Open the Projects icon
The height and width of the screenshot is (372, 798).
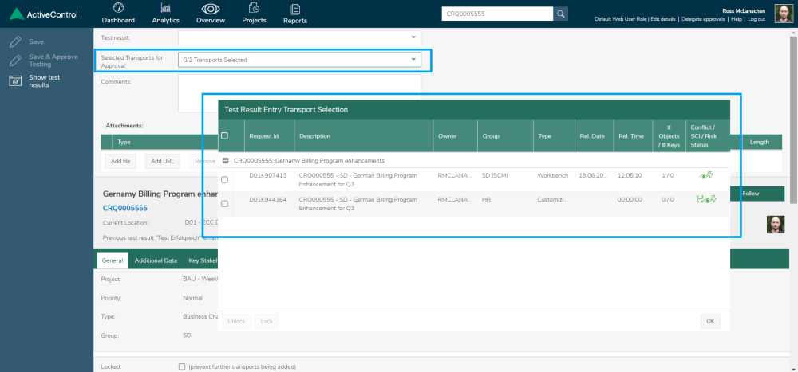point(254,8)
